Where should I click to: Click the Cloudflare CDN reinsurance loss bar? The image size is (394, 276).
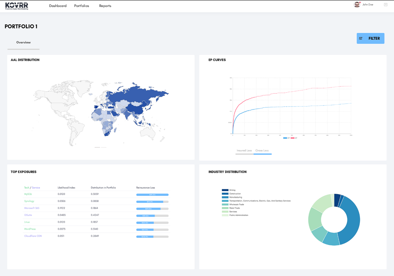pos(152,237)
